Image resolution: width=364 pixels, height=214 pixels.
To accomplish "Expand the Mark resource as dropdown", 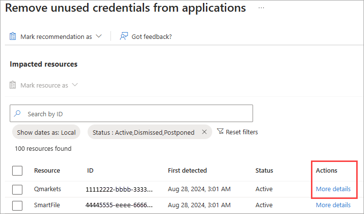I will [x=74, y=85].
